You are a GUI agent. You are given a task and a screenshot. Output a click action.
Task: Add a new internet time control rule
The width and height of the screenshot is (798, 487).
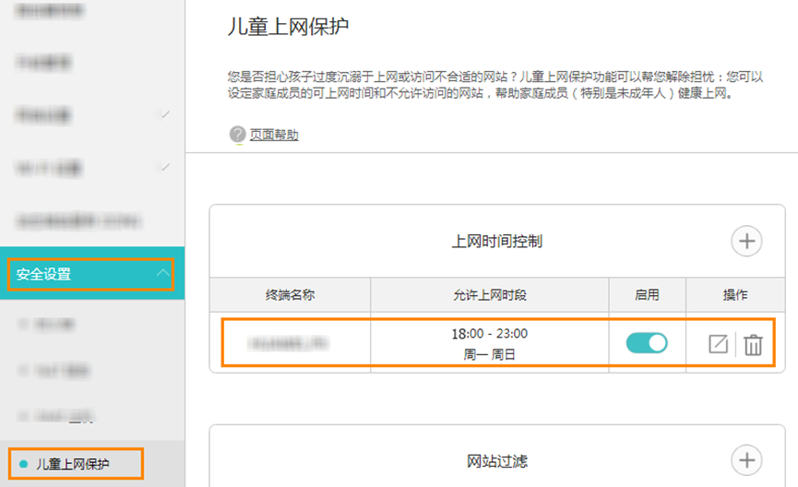[x=746, y=242]
